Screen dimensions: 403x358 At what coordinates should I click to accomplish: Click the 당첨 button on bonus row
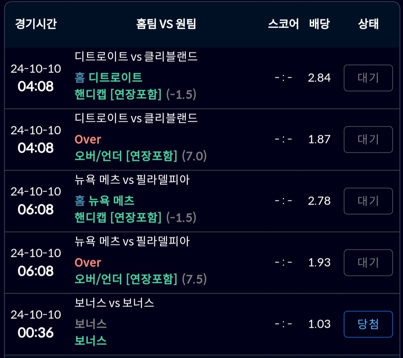point(368,324)
